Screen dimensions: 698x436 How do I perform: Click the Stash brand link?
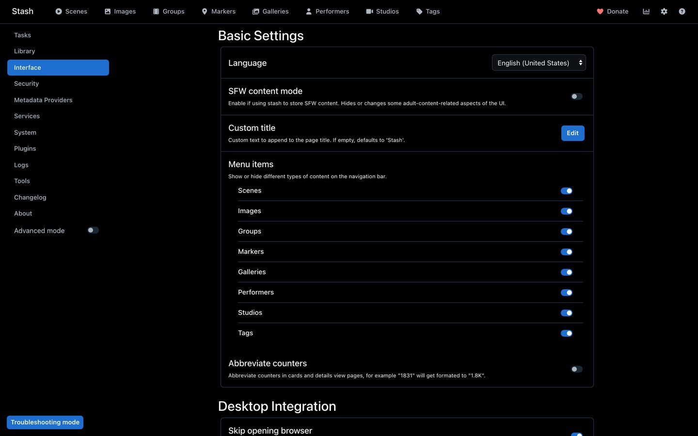[23, 12]
